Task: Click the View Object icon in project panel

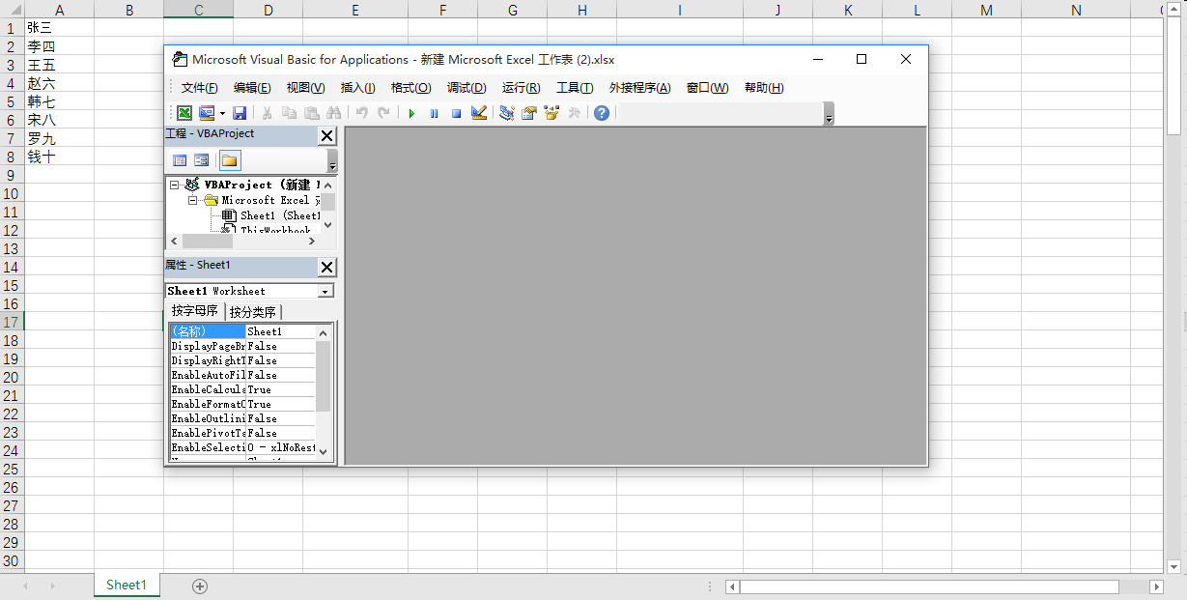Action: click(x=201, y=160)
